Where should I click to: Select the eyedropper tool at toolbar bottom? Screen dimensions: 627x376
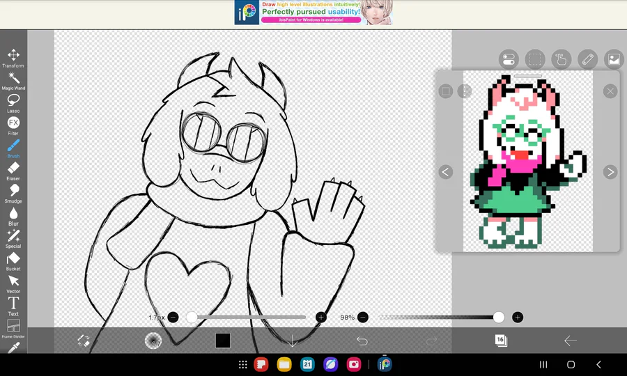13,348
